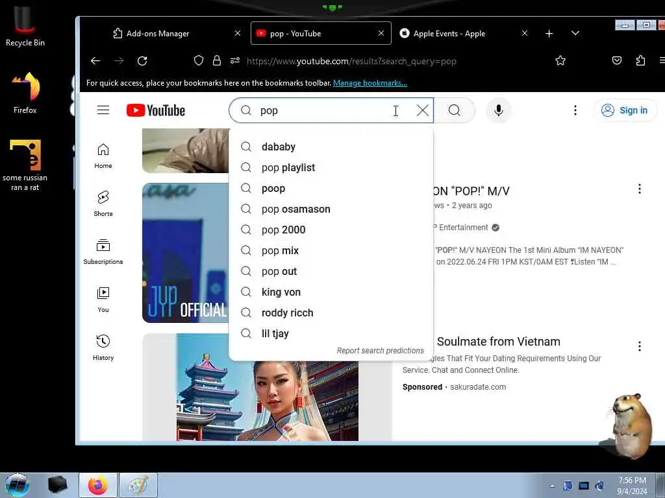This screenshot has height=498, width=665.
Task: Open site permissions icon in address bar
Action: (x=235, y=60)
